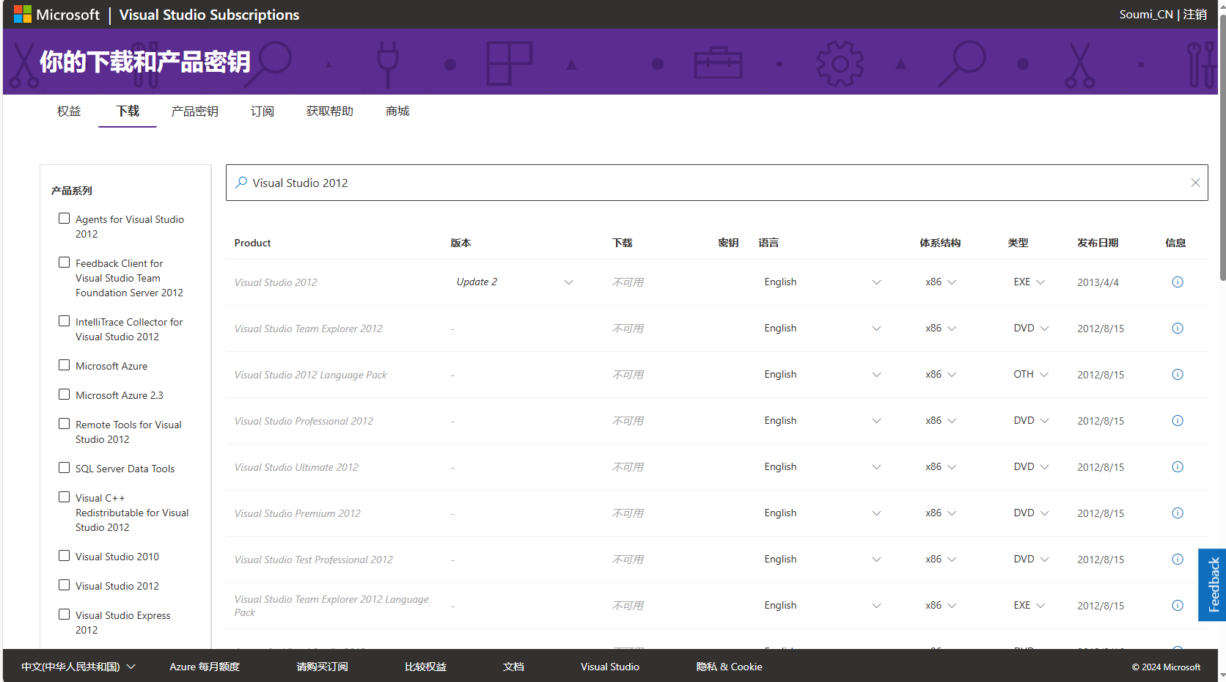Click the search field containing Visual Studio 2012

tap(717, 183)
